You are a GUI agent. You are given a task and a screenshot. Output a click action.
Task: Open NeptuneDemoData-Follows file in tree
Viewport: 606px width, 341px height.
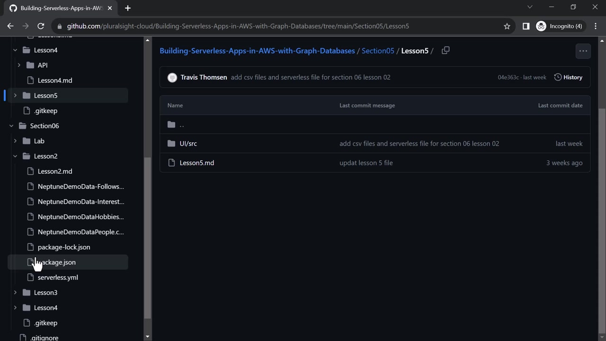coord(81,187)
